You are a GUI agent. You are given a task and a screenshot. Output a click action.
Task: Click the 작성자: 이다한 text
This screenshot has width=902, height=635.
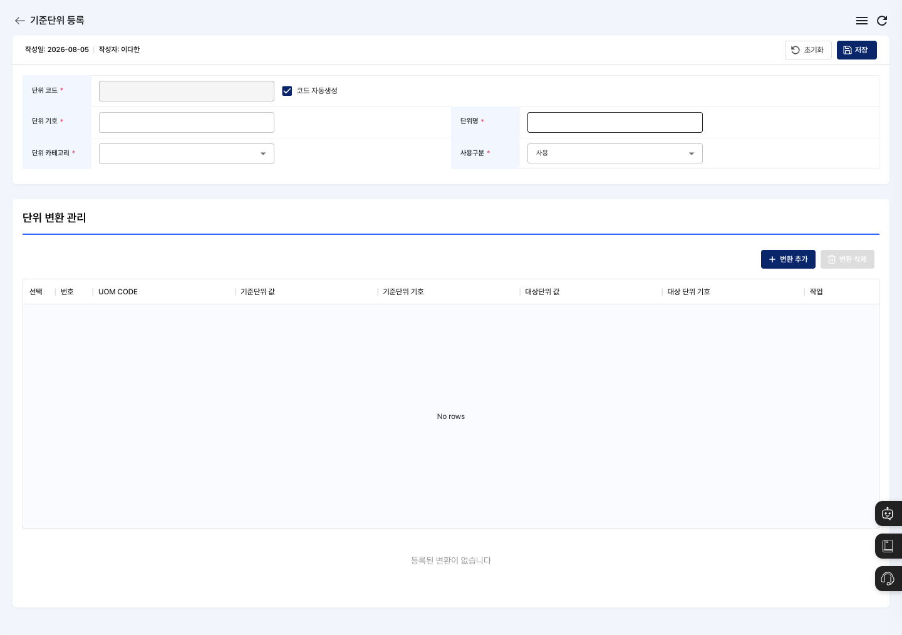(119, 49)
